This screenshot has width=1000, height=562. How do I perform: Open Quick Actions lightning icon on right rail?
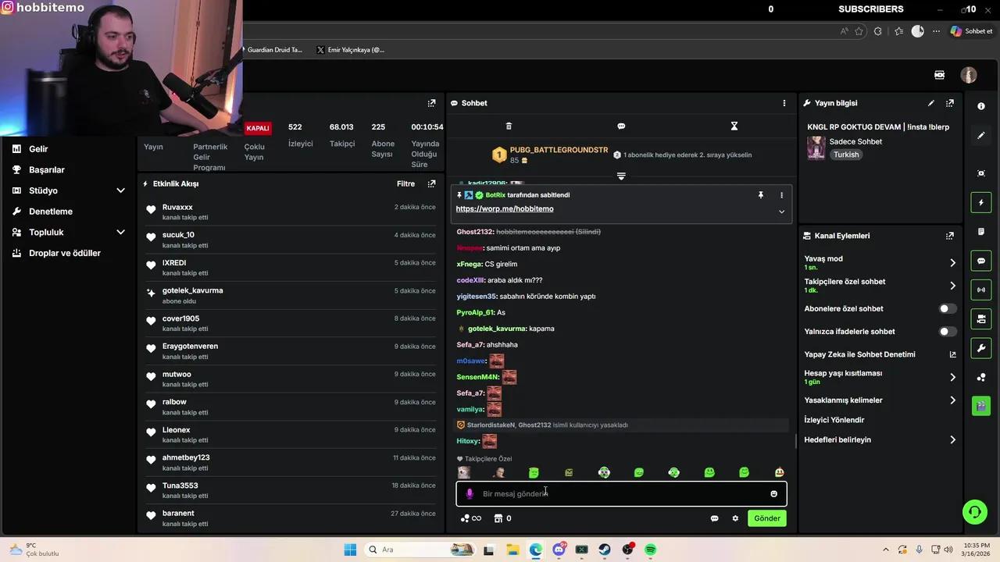[x=981, y=202]
